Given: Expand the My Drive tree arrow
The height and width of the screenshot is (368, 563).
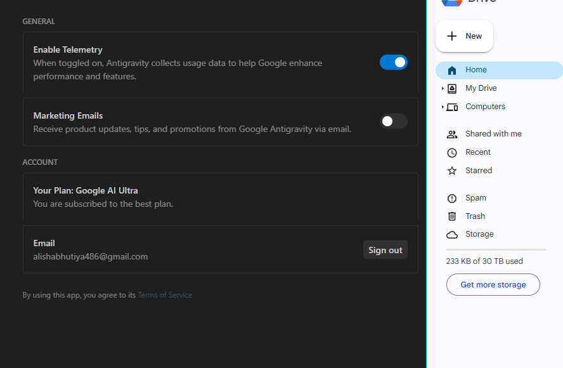Looking at the screenshot, I should pyautogui.click(x=443, y=89).
